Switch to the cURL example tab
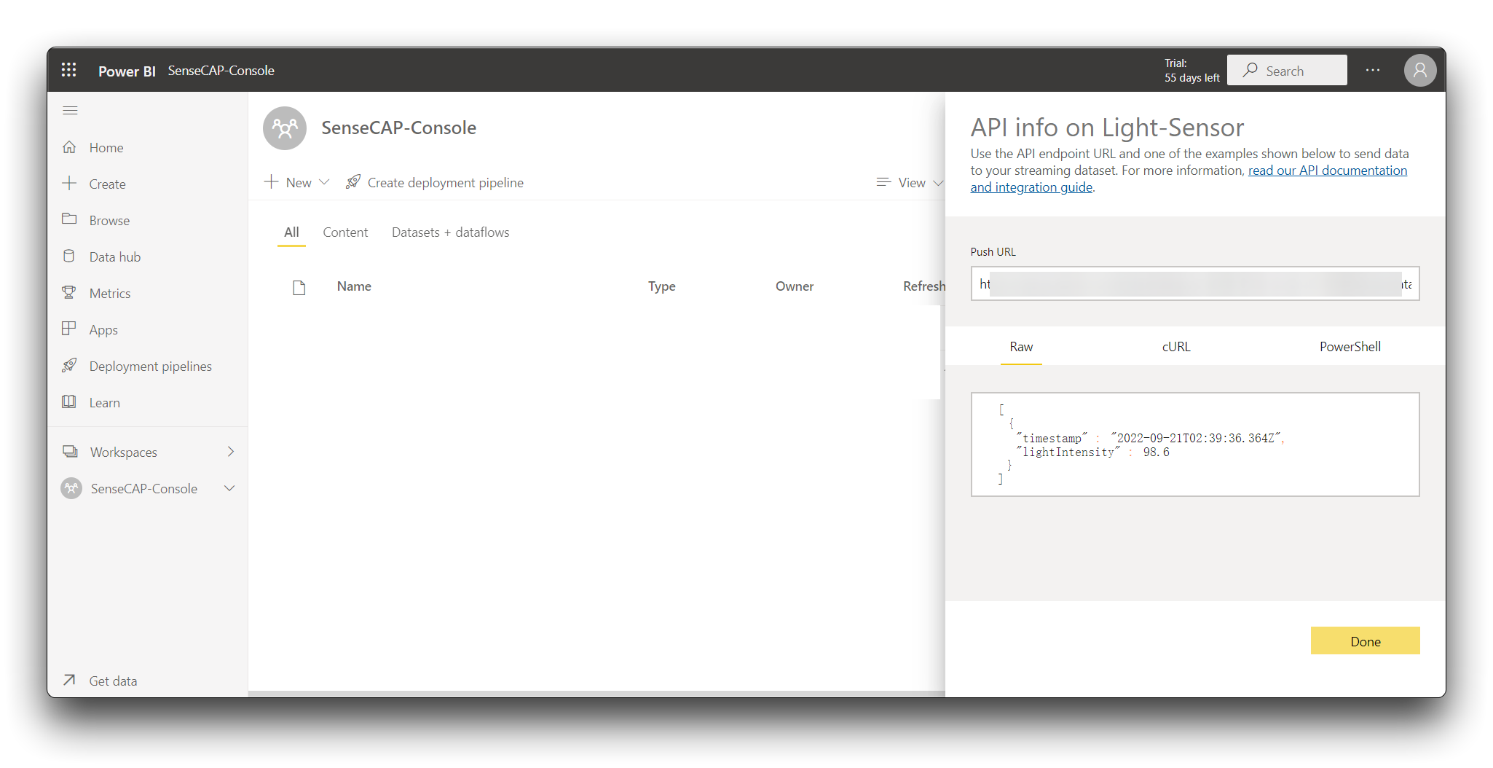The image size is (1493, 768). coord(1176,347)
